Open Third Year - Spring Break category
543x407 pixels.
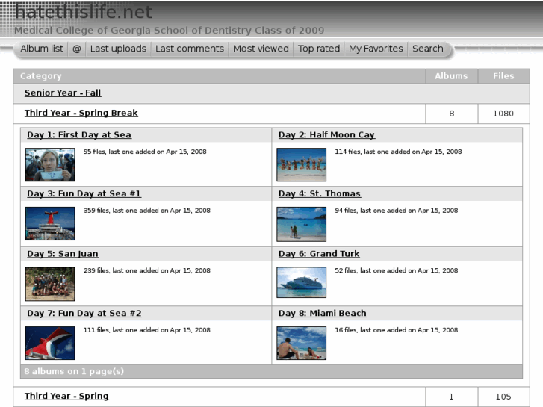click(81, 114)
